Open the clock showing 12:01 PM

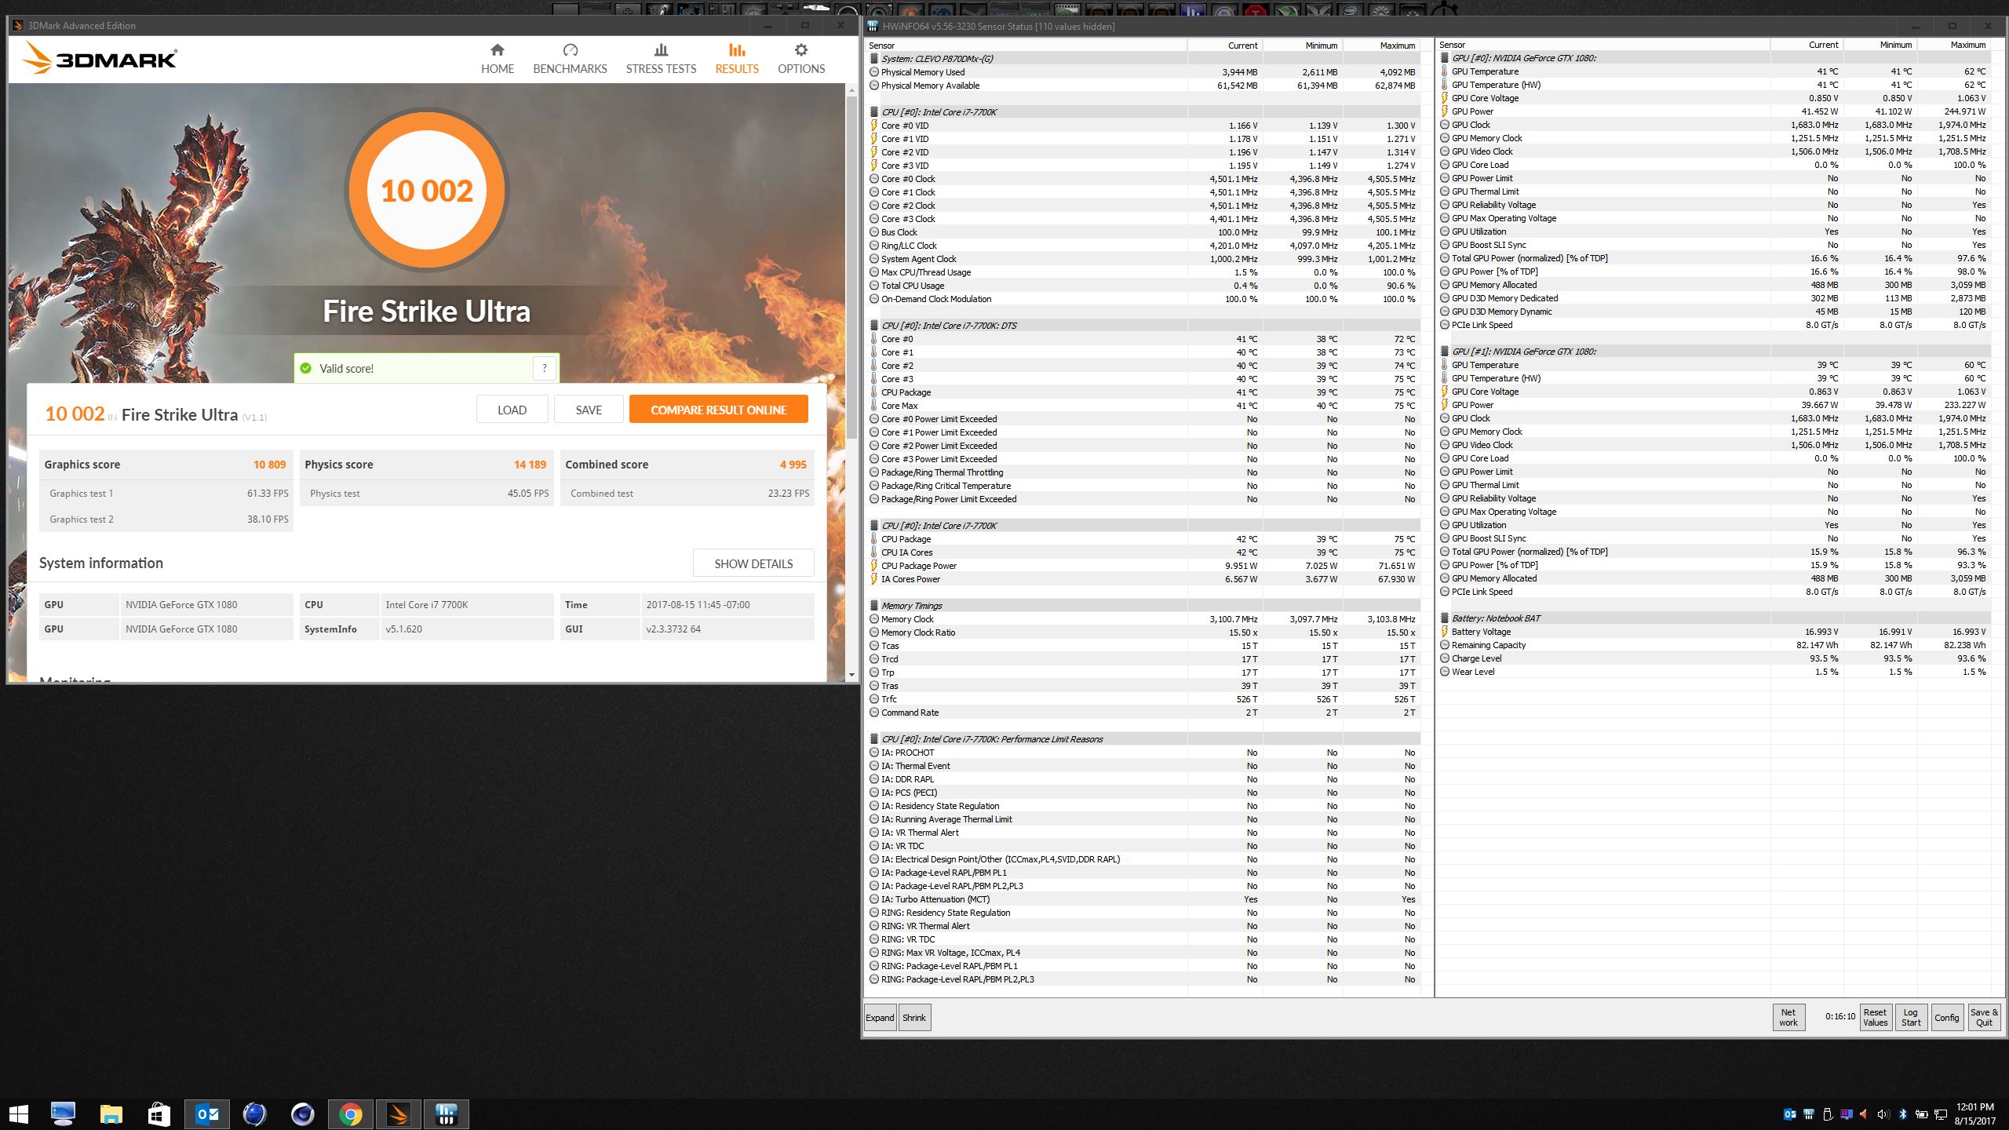point(1975,1114)
